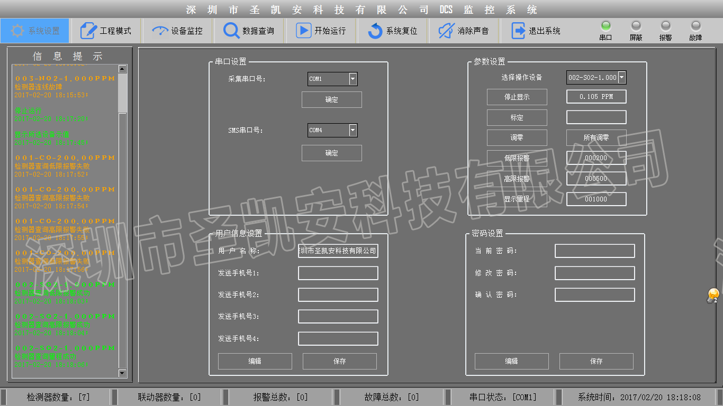723x406 pixels.
Task: Click the 发送手机号4 input field
Action: point(338,339)
